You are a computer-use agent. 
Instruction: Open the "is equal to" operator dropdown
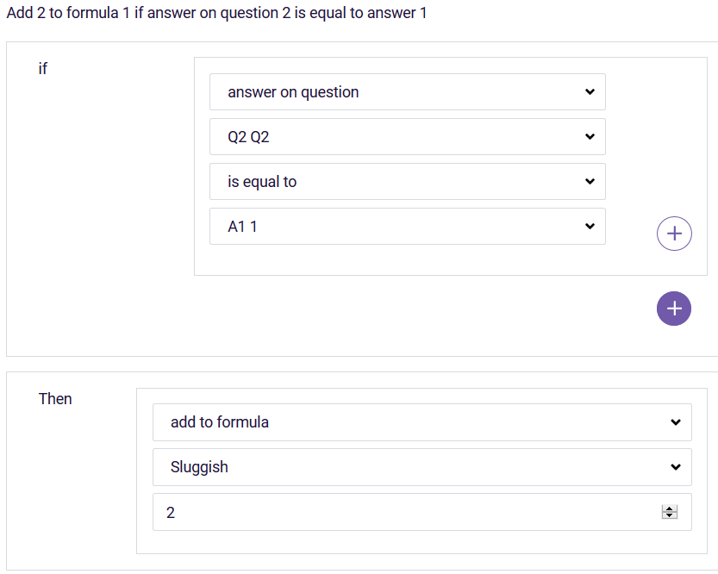(x=388, y=181)
